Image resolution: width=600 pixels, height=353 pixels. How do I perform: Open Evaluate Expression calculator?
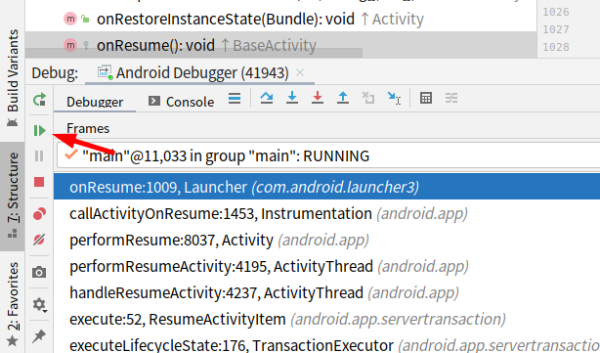[x=426, y=98]
